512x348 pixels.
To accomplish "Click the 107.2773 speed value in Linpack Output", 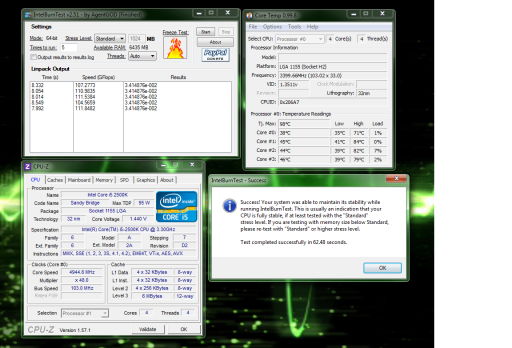I will (x=85, y=85).
